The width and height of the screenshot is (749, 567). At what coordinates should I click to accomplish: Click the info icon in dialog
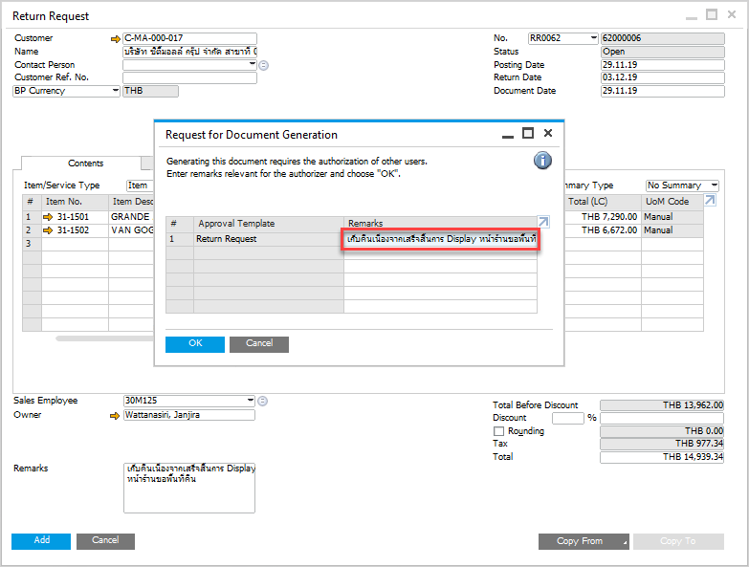tap(542, 161)
